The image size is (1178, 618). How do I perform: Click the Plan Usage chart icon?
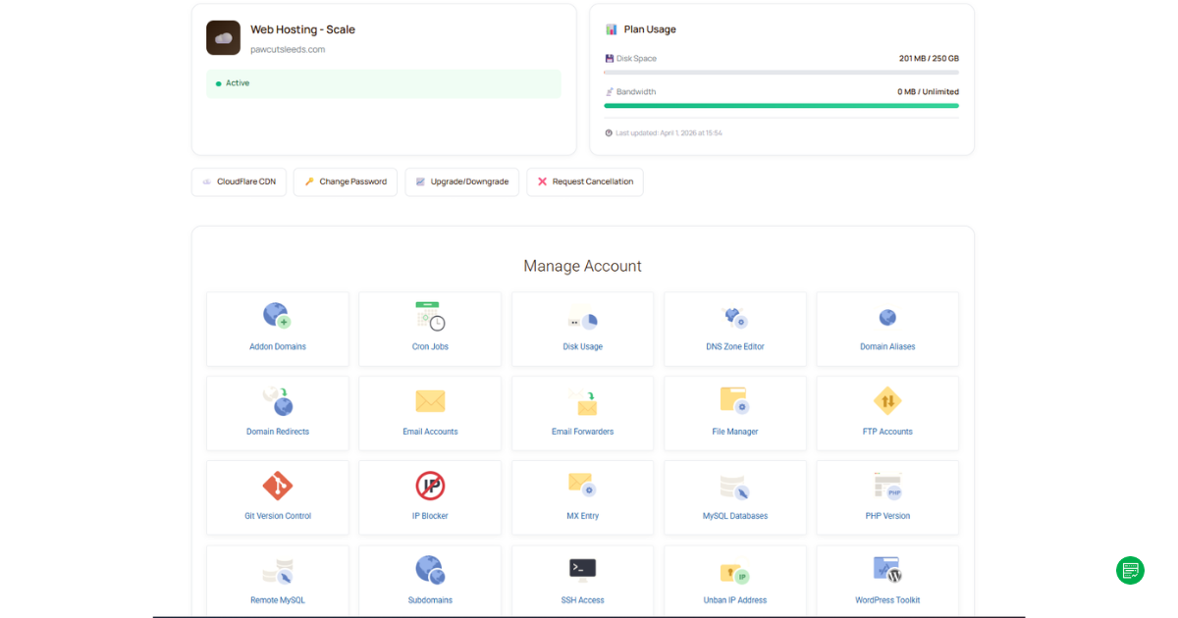pos(612,29)
